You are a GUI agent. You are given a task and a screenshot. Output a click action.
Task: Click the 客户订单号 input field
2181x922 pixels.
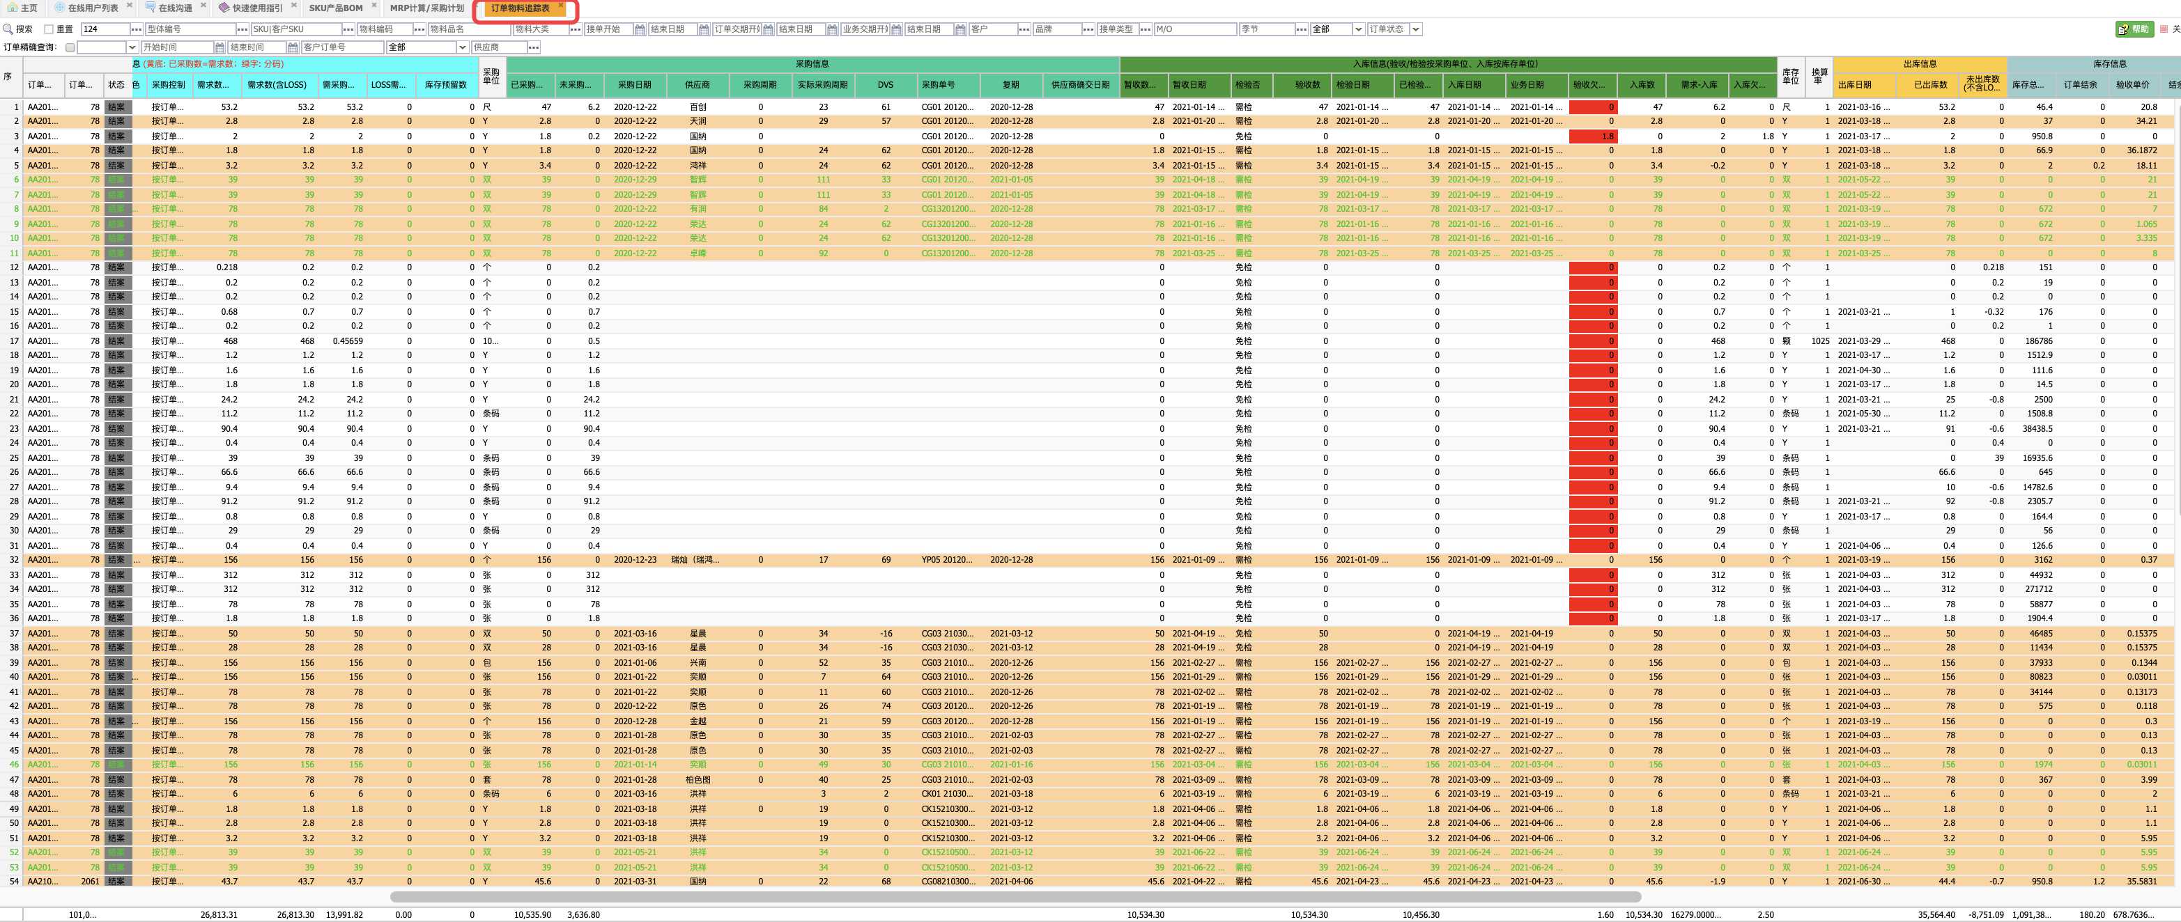(x=342, y=47)
